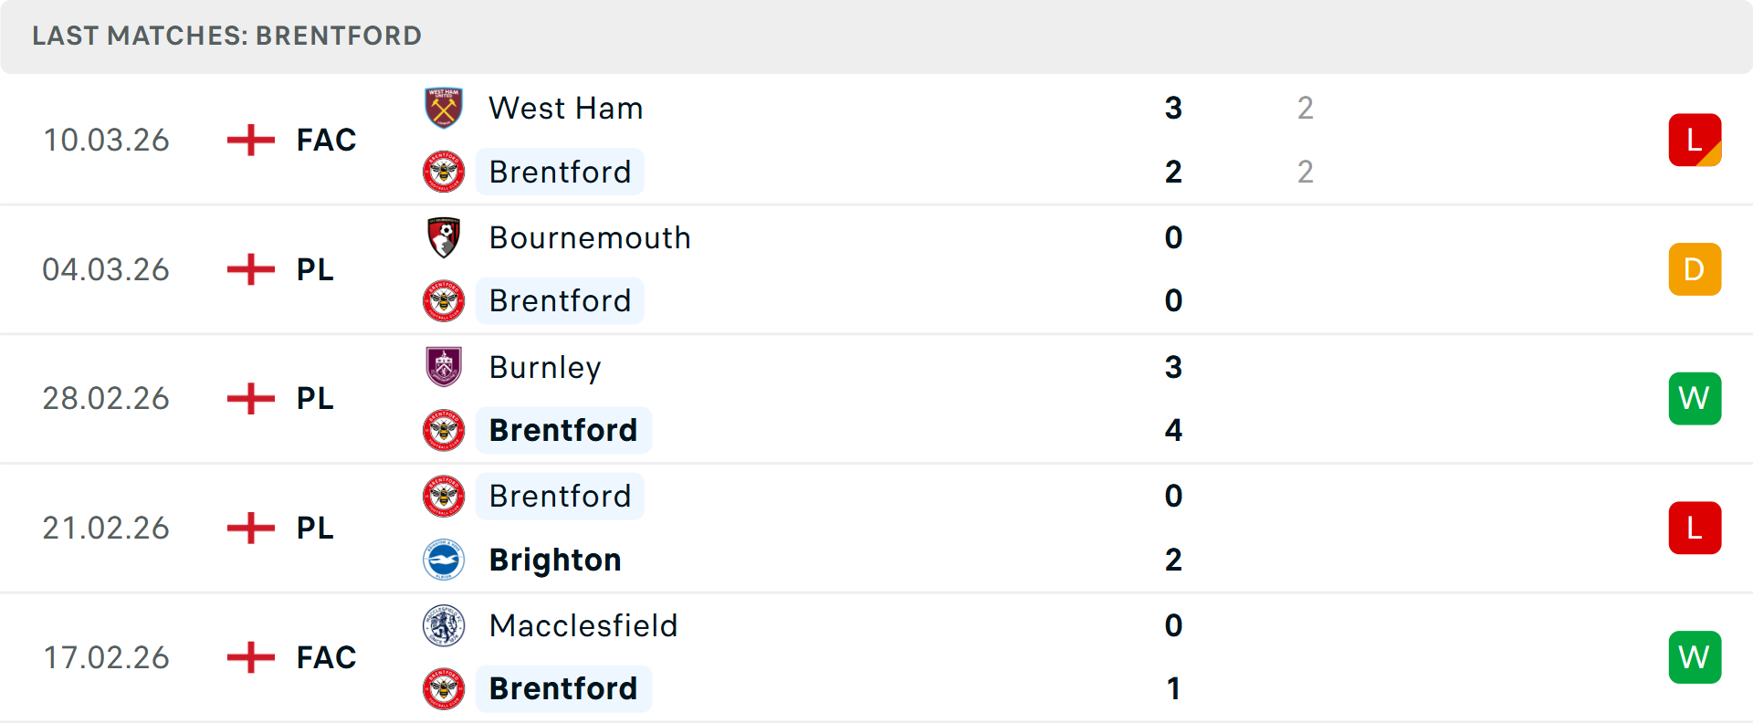Open the FAC competition label on 10.03.26
This screenshot has width=1753, height=723.
click(x=325, y=140)
